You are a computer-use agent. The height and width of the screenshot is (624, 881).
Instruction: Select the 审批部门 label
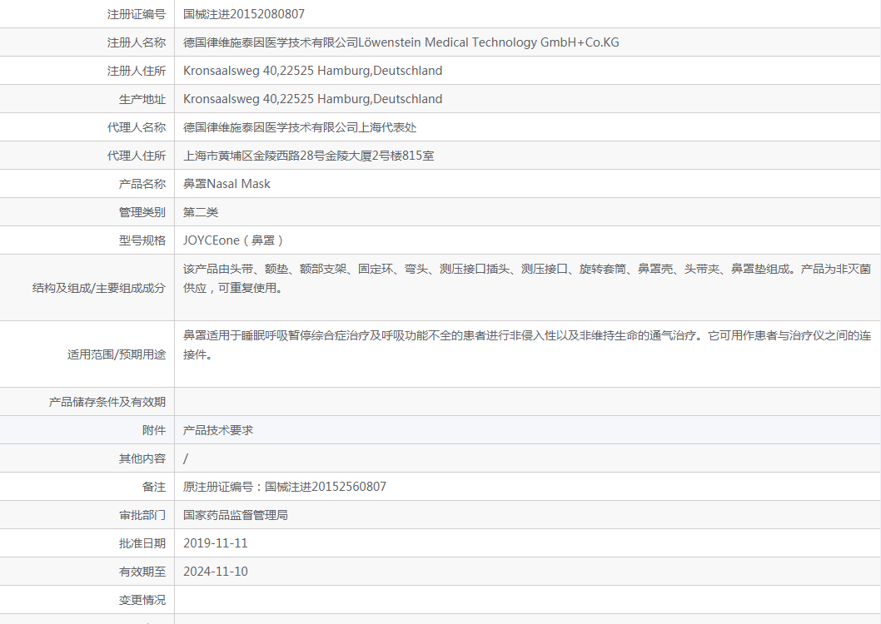pyautogui.click(x=142, y=514)
